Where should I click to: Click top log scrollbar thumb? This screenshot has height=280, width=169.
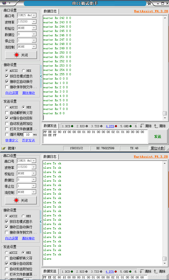[165, 113]
